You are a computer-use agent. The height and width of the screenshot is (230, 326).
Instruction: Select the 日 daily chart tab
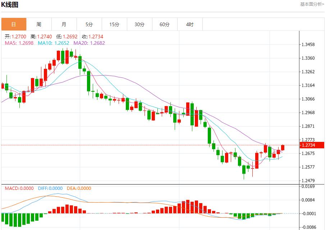coord(14,24)
